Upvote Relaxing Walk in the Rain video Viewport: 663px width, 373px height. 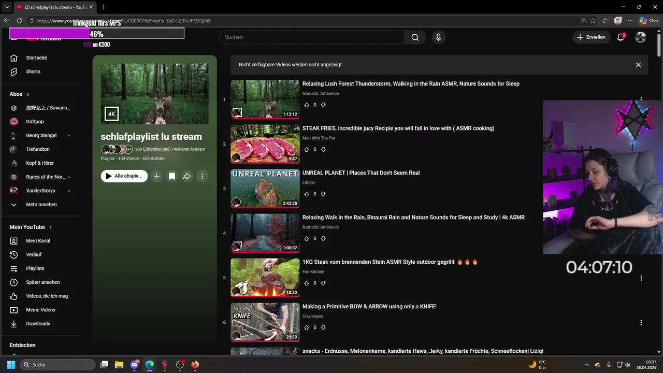pos(307,239)
